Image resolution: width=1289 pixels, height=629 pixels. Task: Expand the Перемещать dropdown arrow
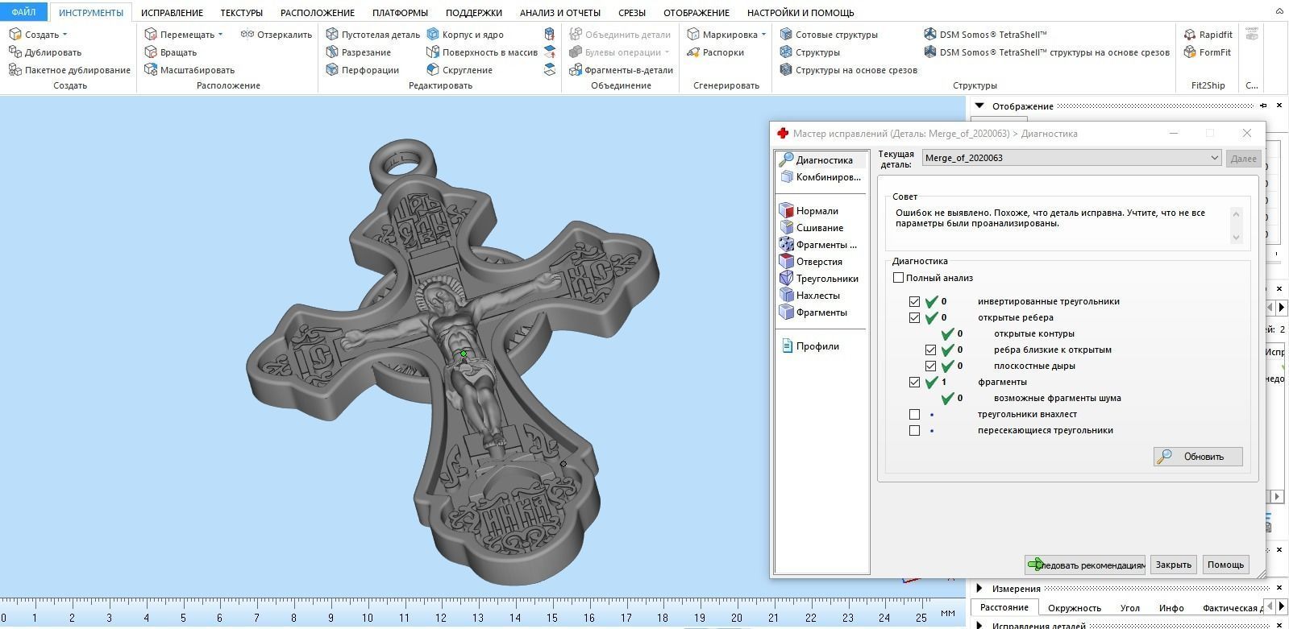tap(220, 35)
